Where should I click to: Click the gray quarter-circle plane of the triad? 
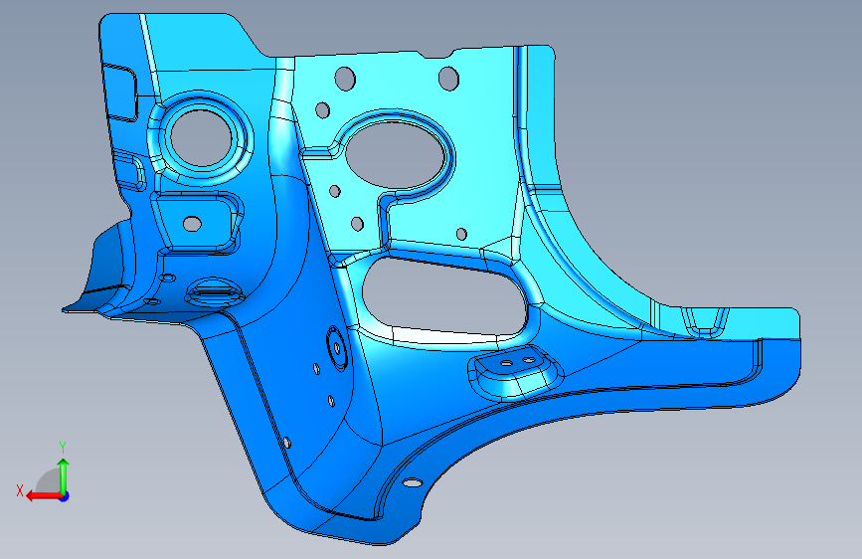[49, 480]
